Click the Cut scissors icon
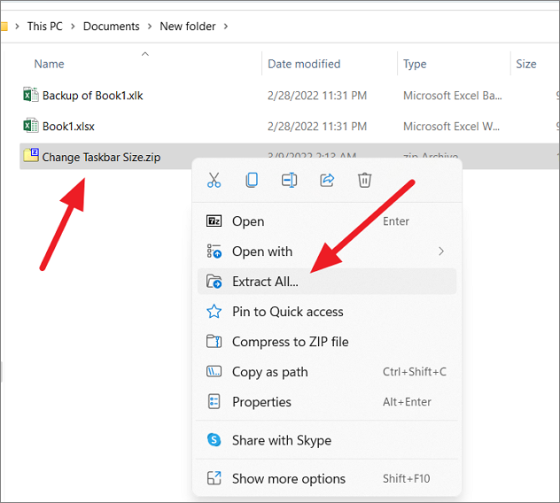This screenshot has width=560, height=503. pos(214,180)
